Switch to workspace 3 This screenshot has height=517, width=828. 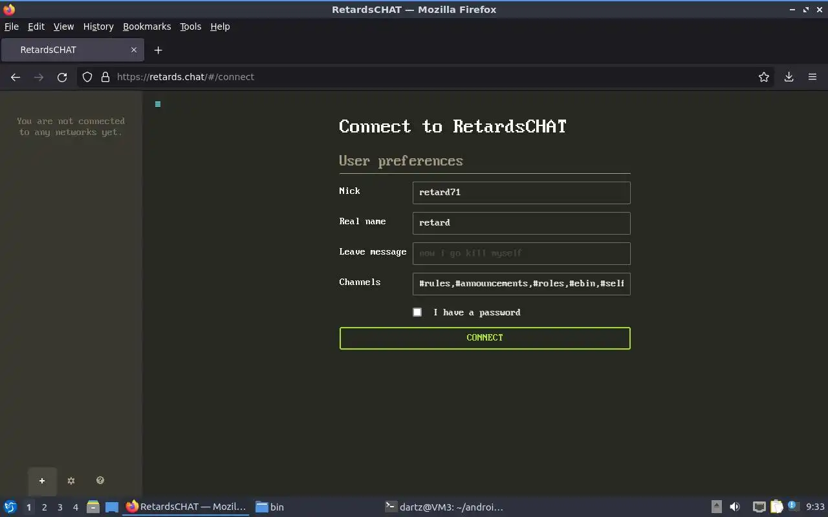click(60, 507)
